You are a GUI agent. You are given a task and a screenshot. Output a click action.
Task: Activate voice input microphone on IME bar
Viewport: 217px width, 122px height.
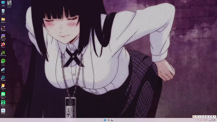[204, 117]
